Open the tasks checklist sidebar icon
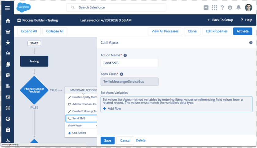This screenshot has width=257, height=148. [8, 53]
